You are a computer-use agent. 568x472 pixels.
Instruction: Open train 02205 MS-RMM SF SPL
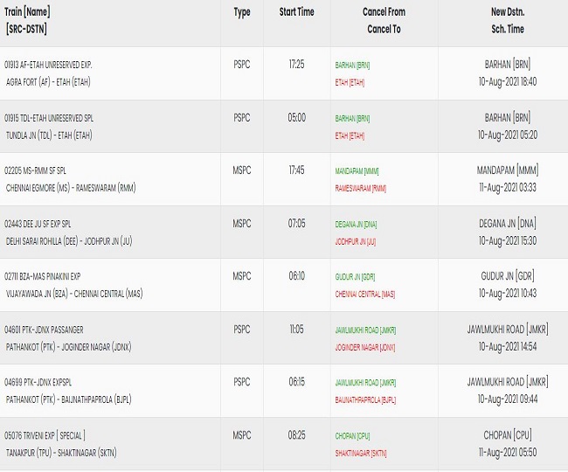click(x=35, y=170)
